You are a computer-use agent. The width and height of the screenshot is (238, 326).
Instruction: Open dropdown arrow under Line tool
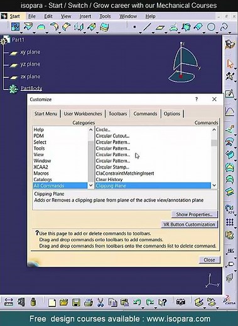[x=153, y=33]
